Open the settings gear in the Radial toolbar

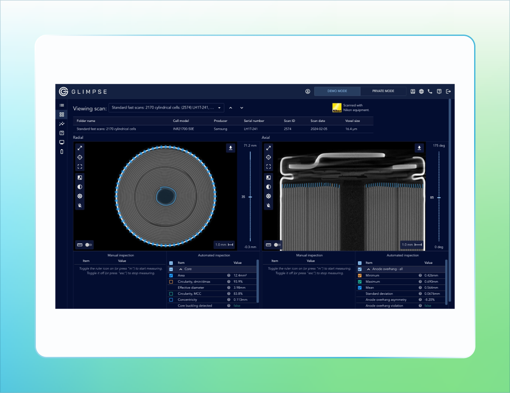tap(80, 196)
